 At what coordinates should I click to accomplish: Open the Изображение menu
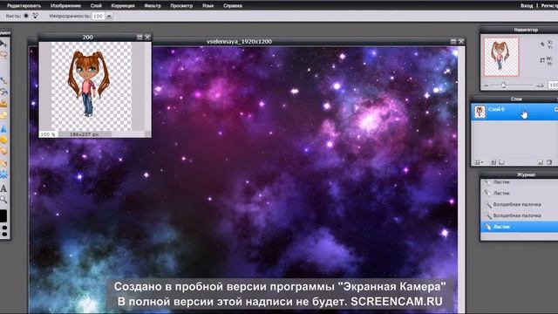(65, 6)
